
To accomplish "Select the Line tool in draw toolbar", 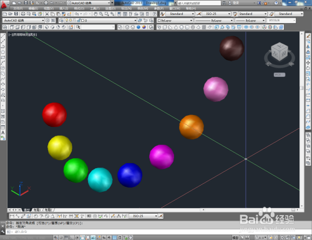I will pyautogui.click(x=3, y=36).
